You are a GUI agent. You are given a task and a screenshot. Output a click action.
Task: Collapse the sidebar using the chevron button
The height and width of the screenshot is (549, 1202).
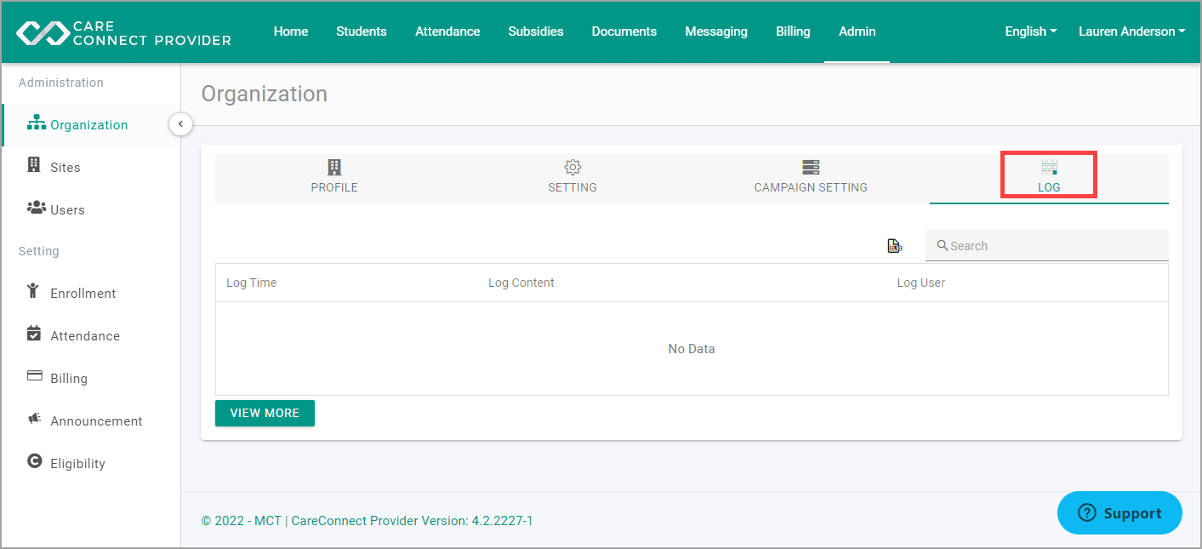pyautogui.click(x=180, y=123)
